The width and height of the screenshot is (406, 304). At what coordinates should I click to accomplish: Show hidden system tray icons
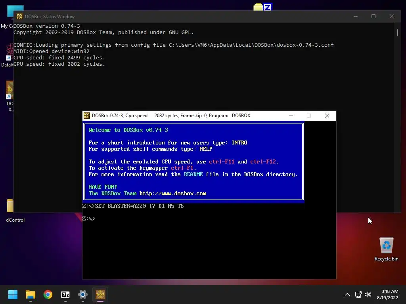click(347, 294)
